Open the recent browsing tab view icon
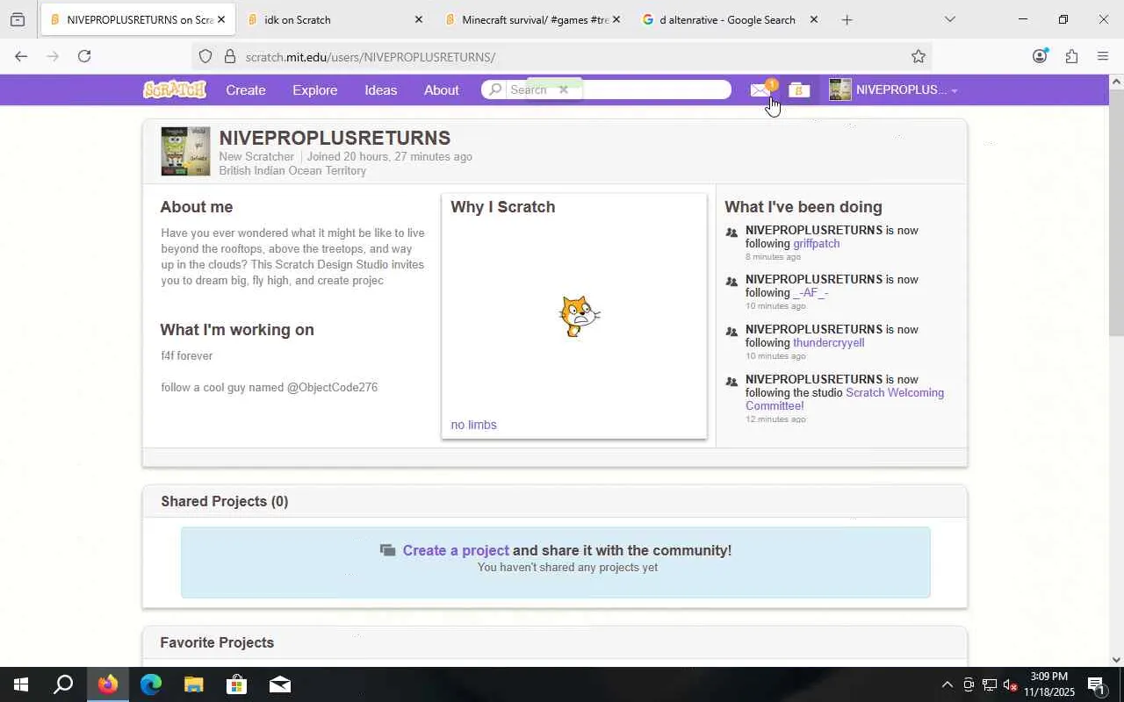This screenshot has height=702, width=1124. [18, 19]
